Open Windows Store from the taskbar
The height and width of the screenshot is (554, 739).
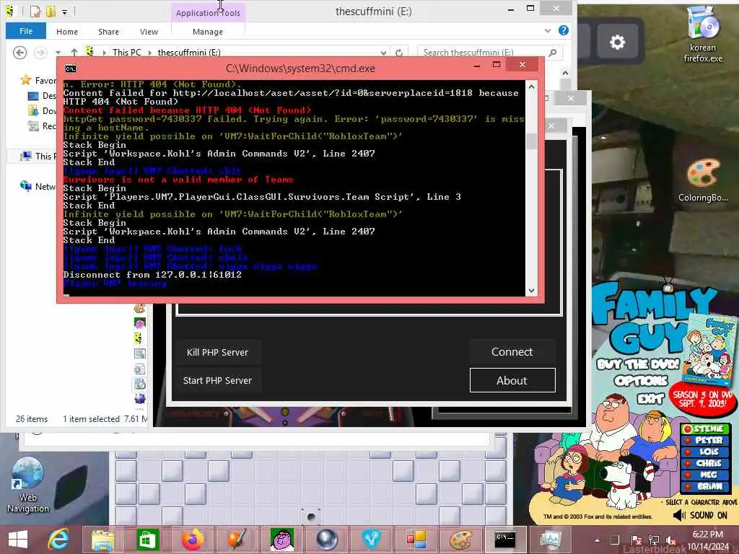[147, 540]
